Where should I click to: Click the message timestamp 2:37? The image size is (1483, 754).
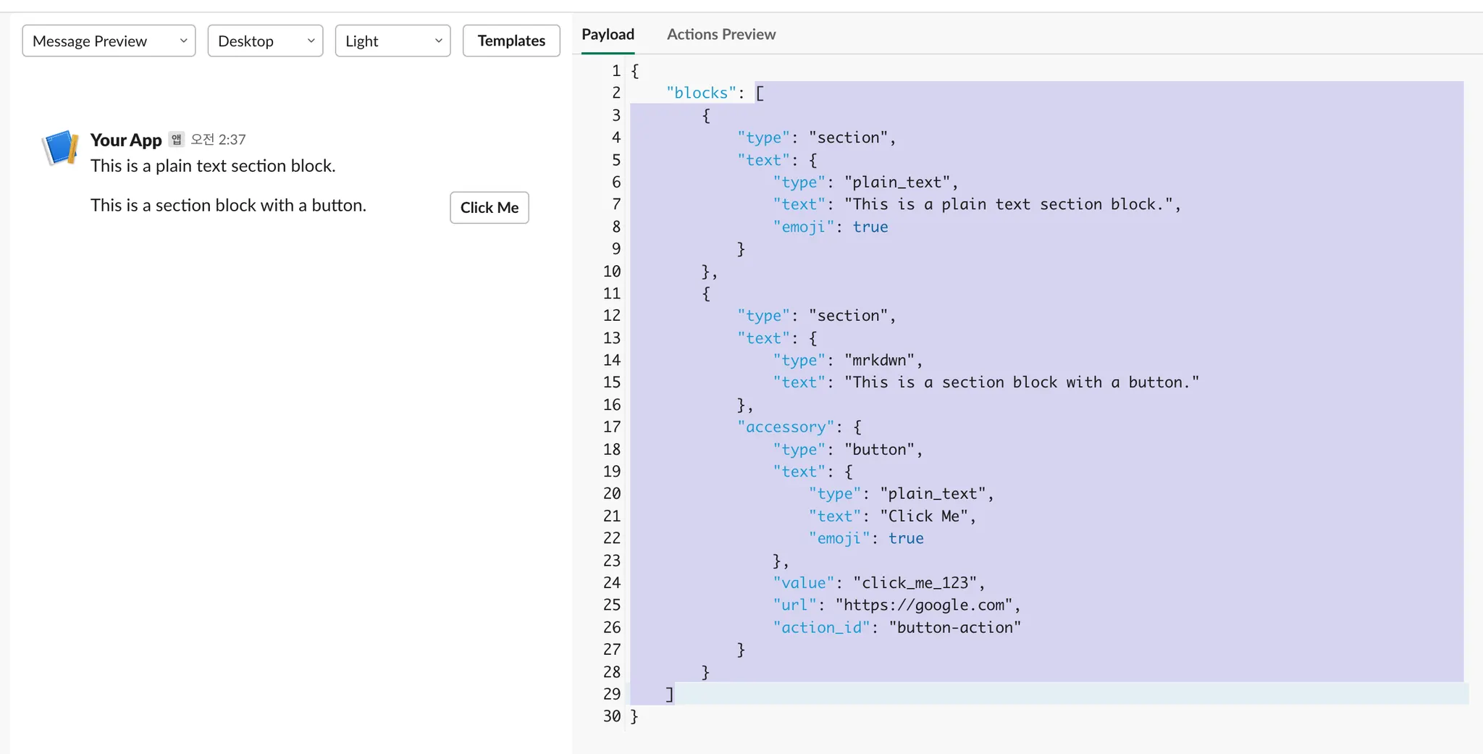pos(218,139)
